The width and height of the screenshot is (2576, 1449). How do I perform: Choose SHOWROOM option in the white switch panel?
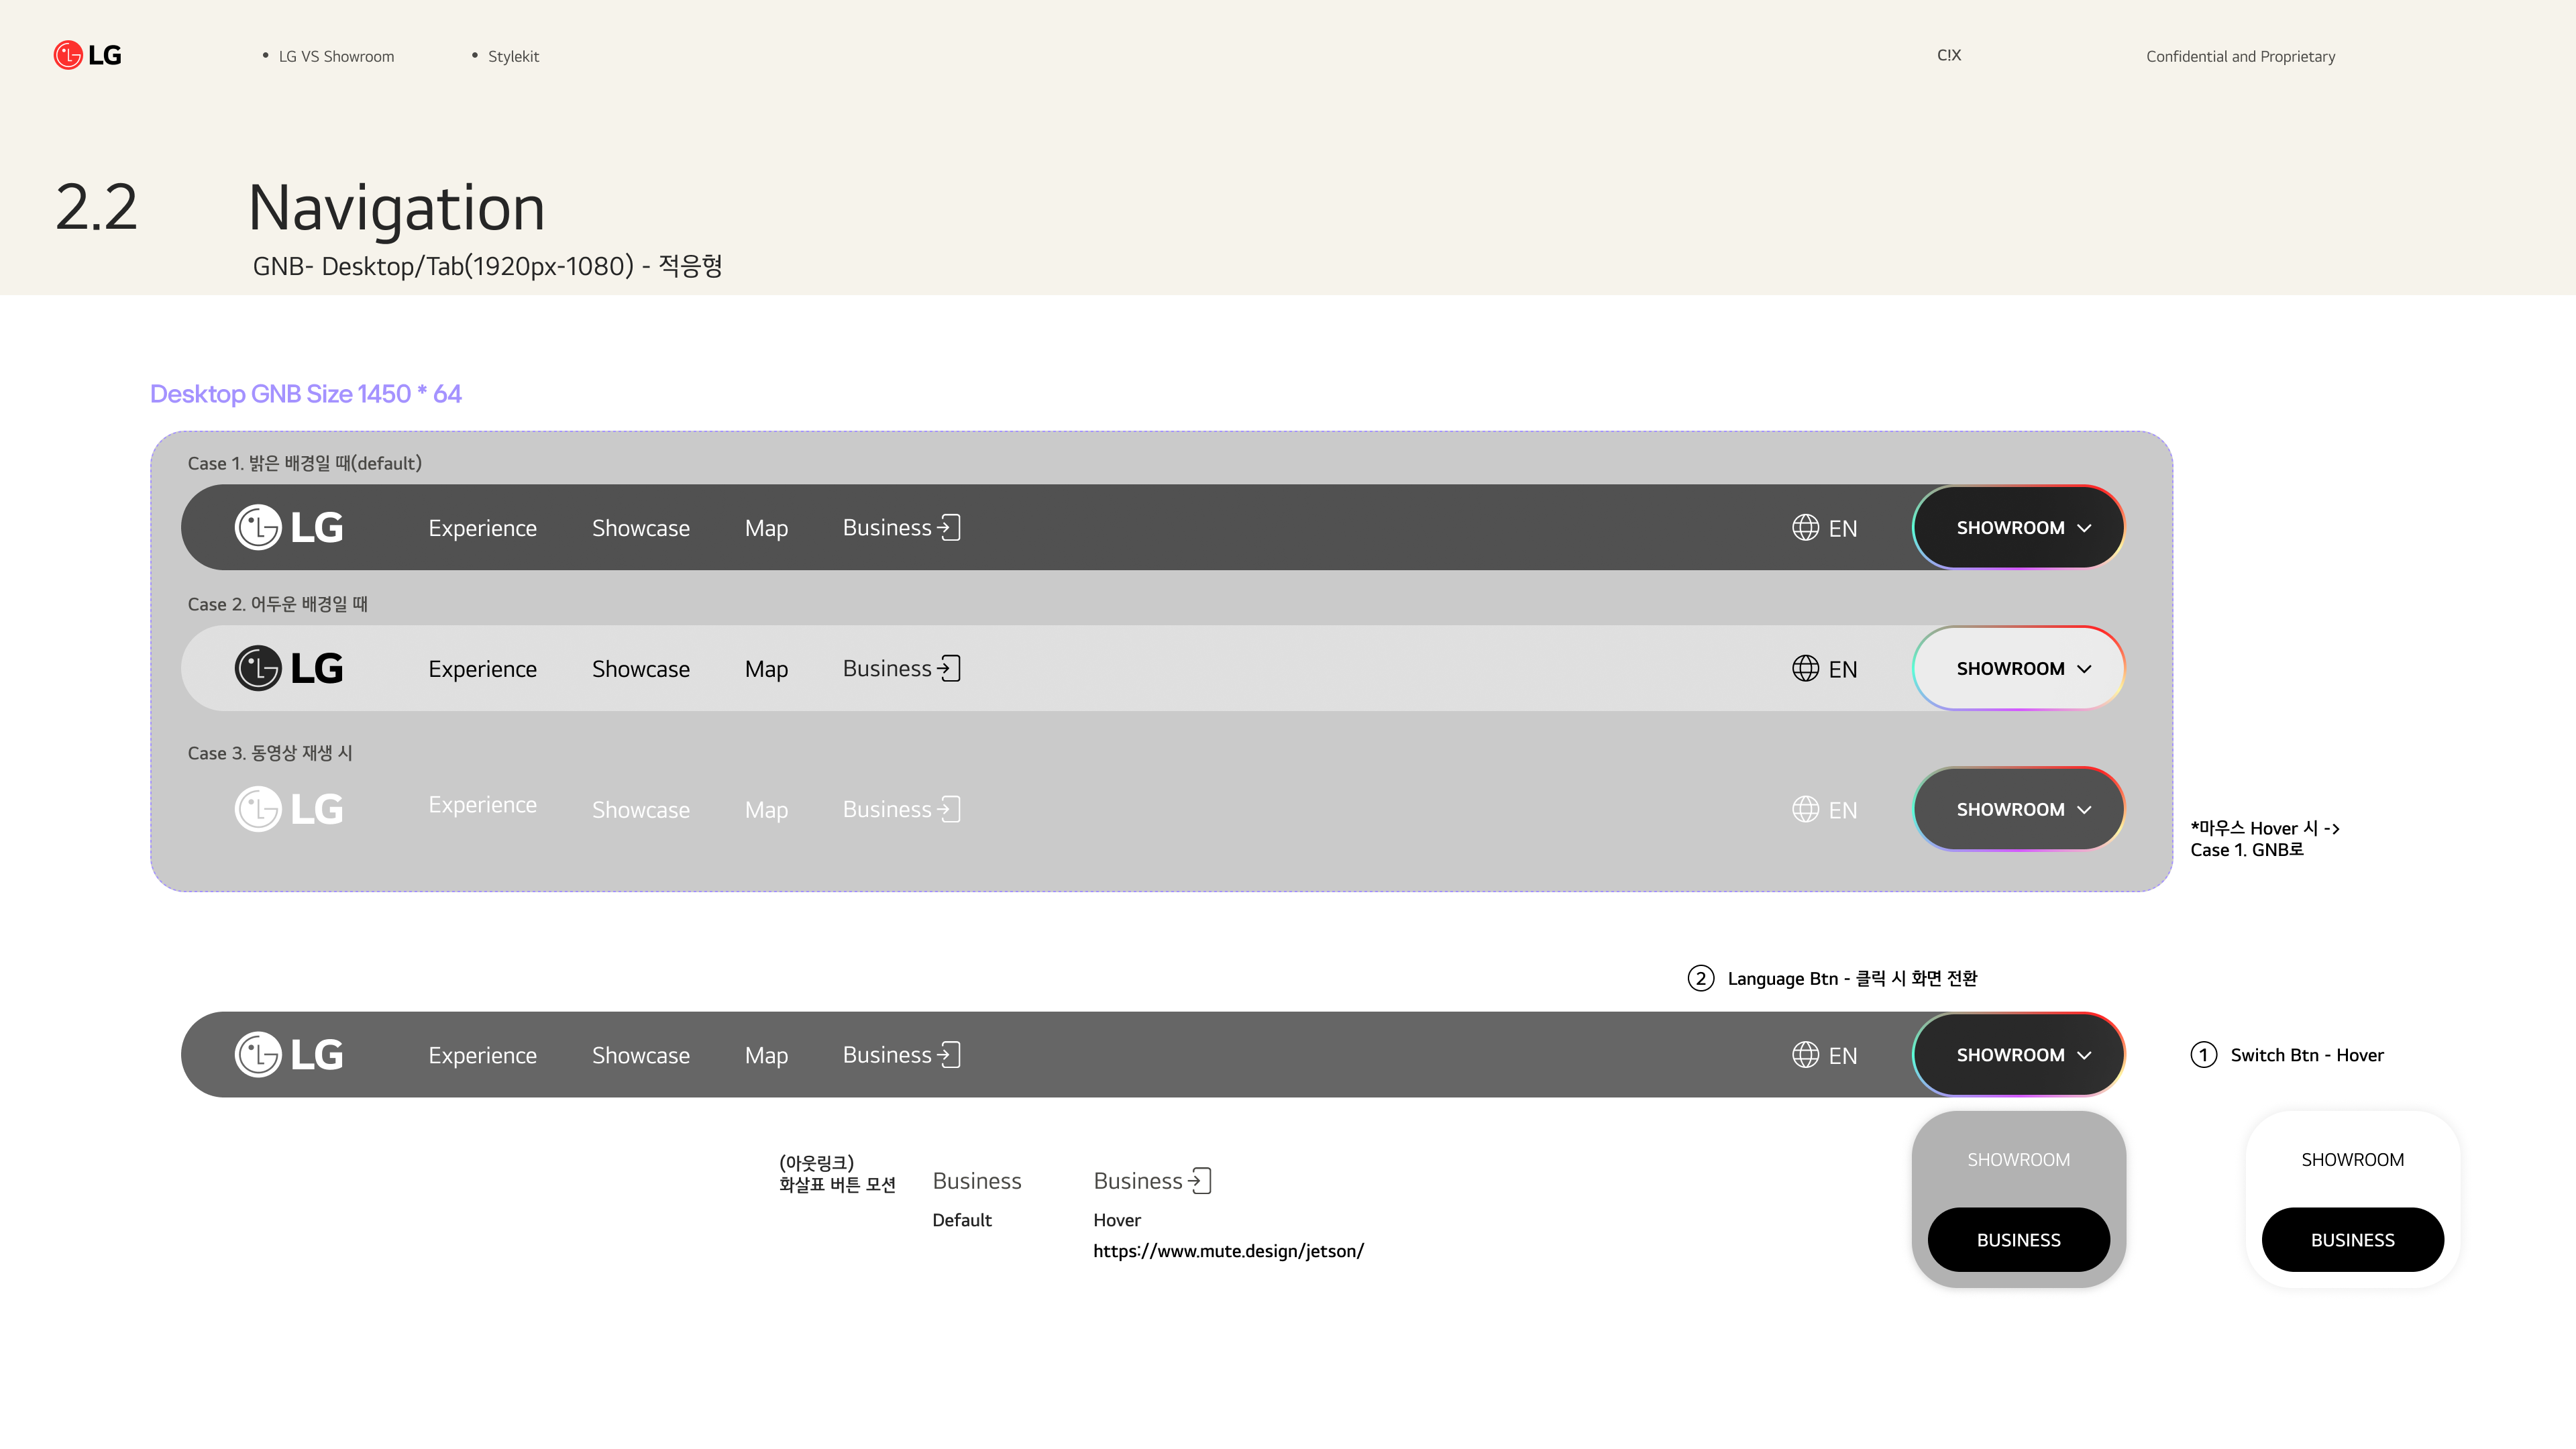click(x=2352, y=1160)
